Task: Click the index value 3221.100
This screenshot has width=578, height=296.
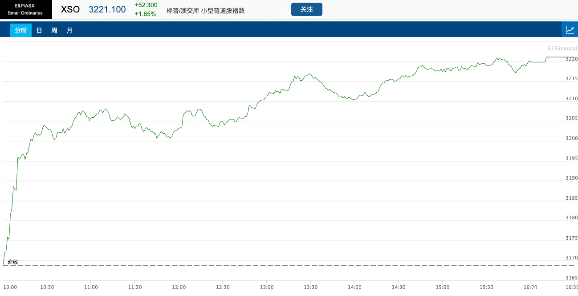Action: tap(107, 9)
